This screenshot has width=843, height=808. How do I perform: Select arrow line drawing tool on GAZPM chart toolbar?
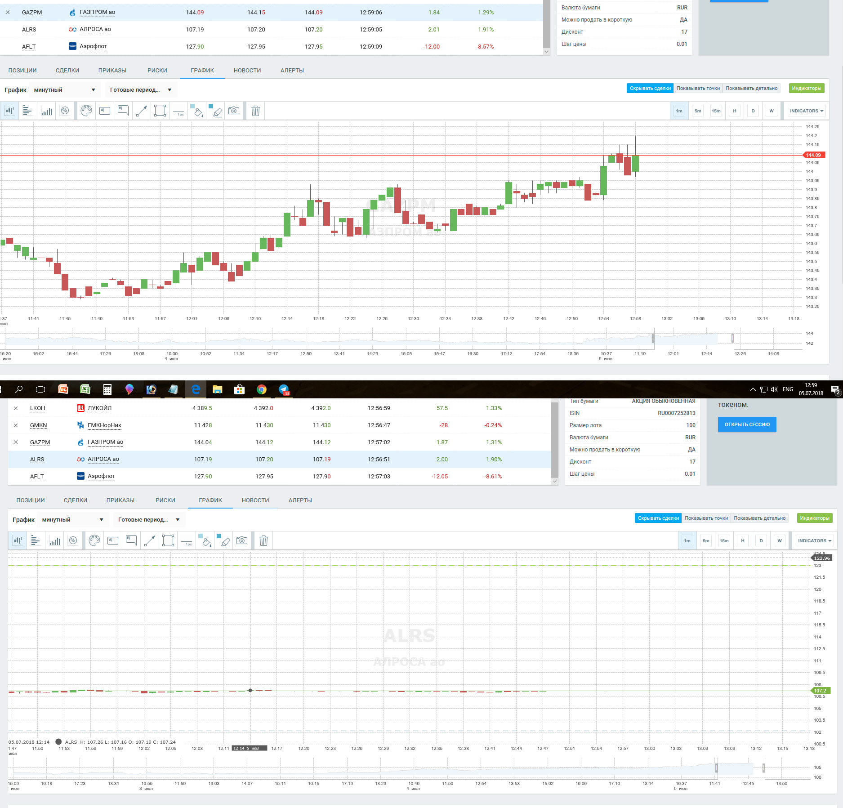coord(142,111)
